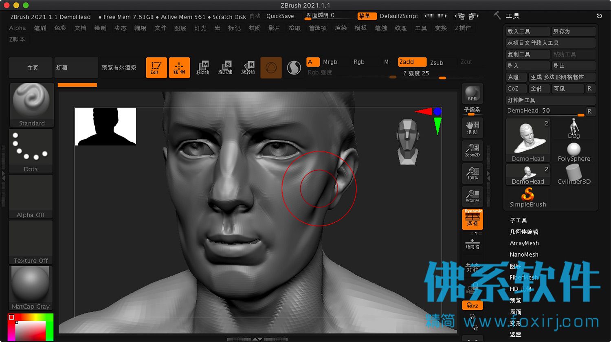The height and width of the screenshot is (342, 611).
Task: Adjust the 界面透明 transparency slider
Action: point(329,16)
